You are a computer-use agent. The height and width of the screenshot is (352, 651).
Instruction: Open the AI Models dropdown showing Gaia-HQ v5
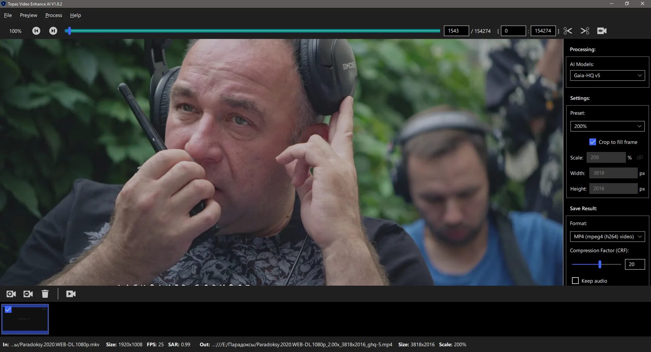click(607, 75)
